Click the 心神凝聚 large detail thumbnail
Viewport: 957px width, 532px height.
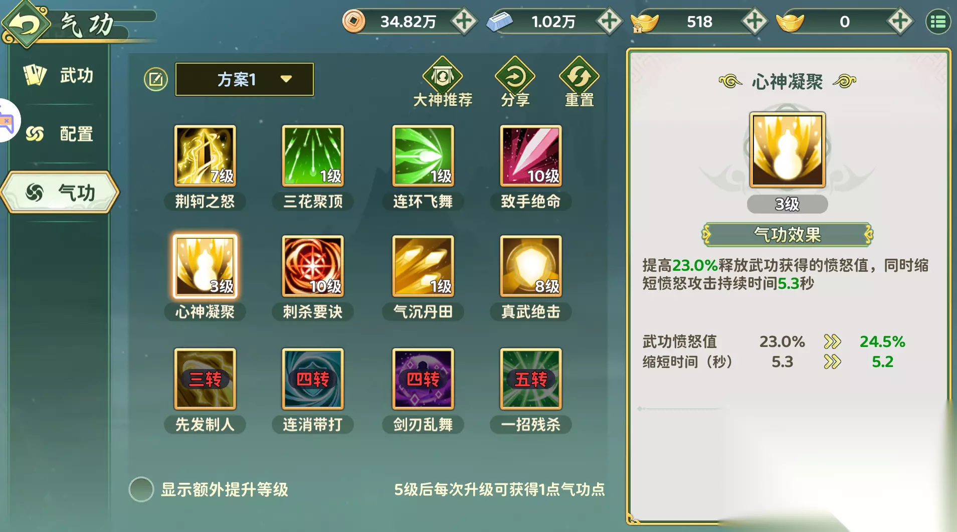point(787,150)
